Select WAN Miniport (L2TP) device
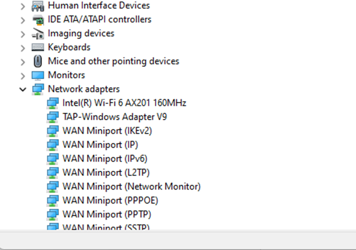This screenshot has width=356, height=250. [106, 172]
